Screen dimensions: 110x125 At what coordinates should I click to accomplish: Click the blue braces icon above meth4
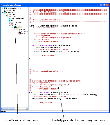tap(20, 31)
